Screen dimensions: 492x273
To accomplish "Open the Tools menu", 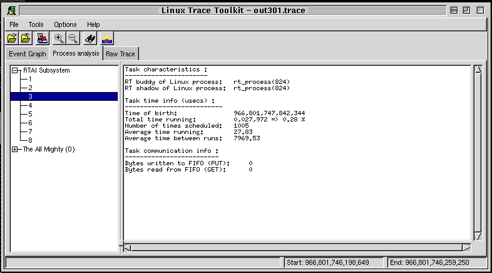I will (x=36, y=24).
